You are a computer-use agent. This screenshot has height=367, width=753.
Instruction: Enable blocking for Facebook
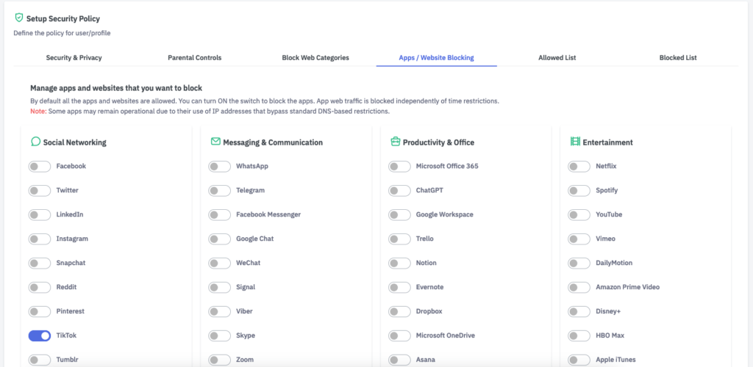(x=40, y=167)
